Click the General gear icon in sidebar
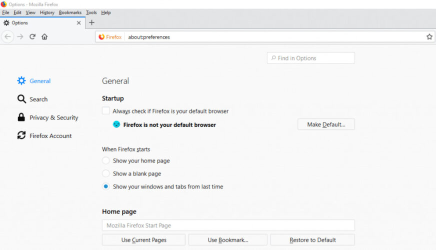 coord(21,80)
